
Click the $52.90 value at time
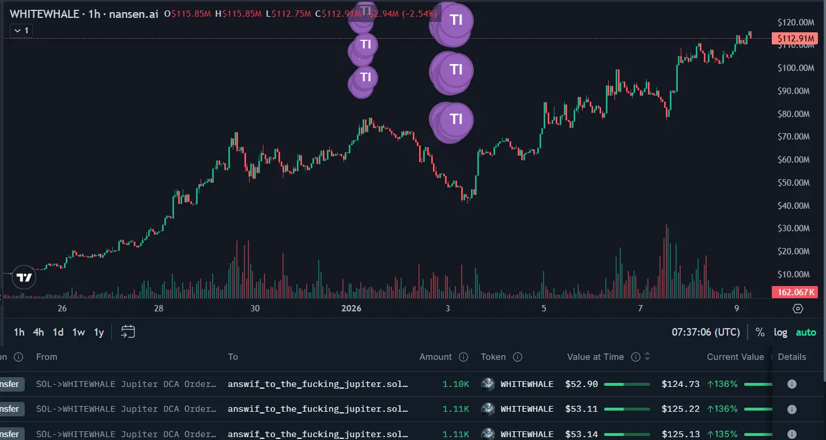582,384
